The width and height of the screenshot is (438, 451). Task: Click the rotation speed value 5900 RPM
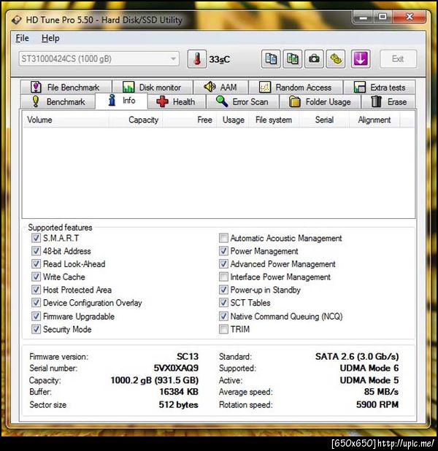377,405
